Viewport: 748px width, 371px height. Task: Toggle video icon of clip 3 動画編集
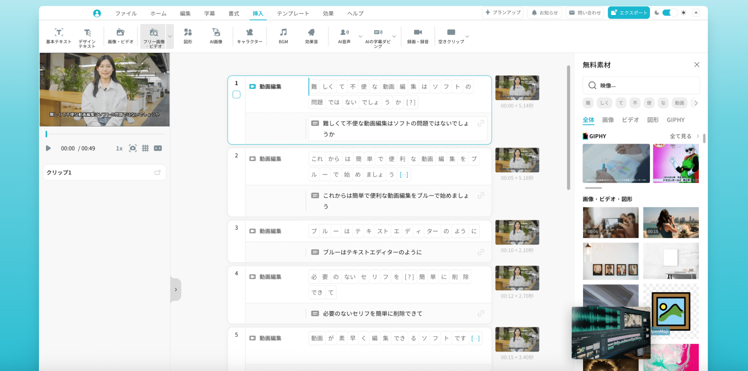(x=252, y=231)
